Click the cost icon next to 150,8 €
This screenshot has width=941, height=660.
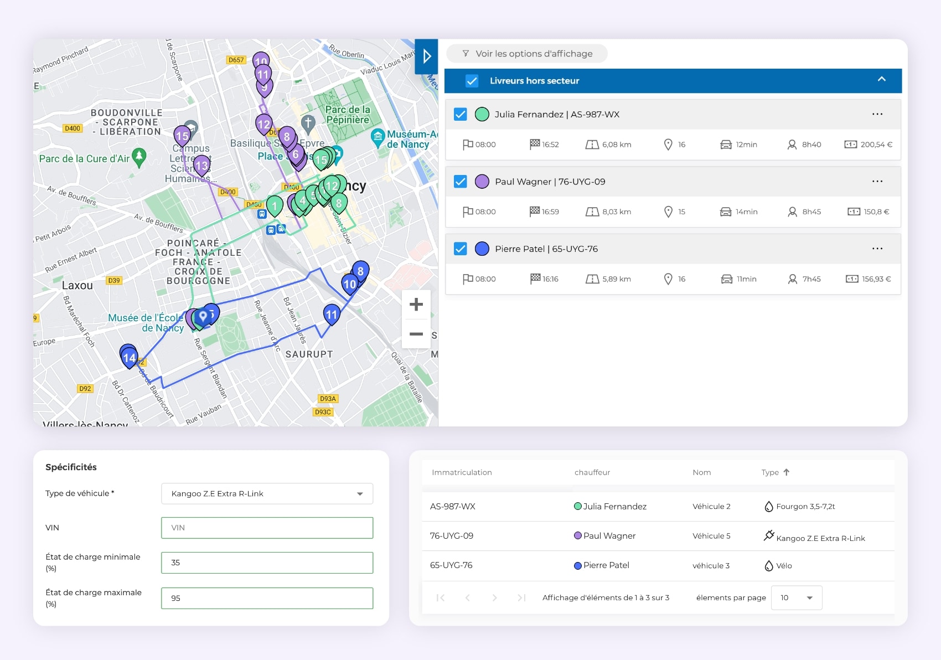coord(854,212)
